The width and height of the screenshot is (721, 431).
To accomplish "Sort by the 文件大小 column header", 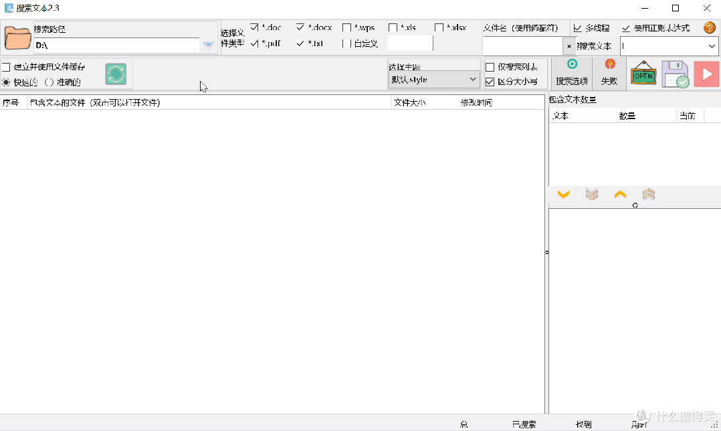I will tap(425, 102).
